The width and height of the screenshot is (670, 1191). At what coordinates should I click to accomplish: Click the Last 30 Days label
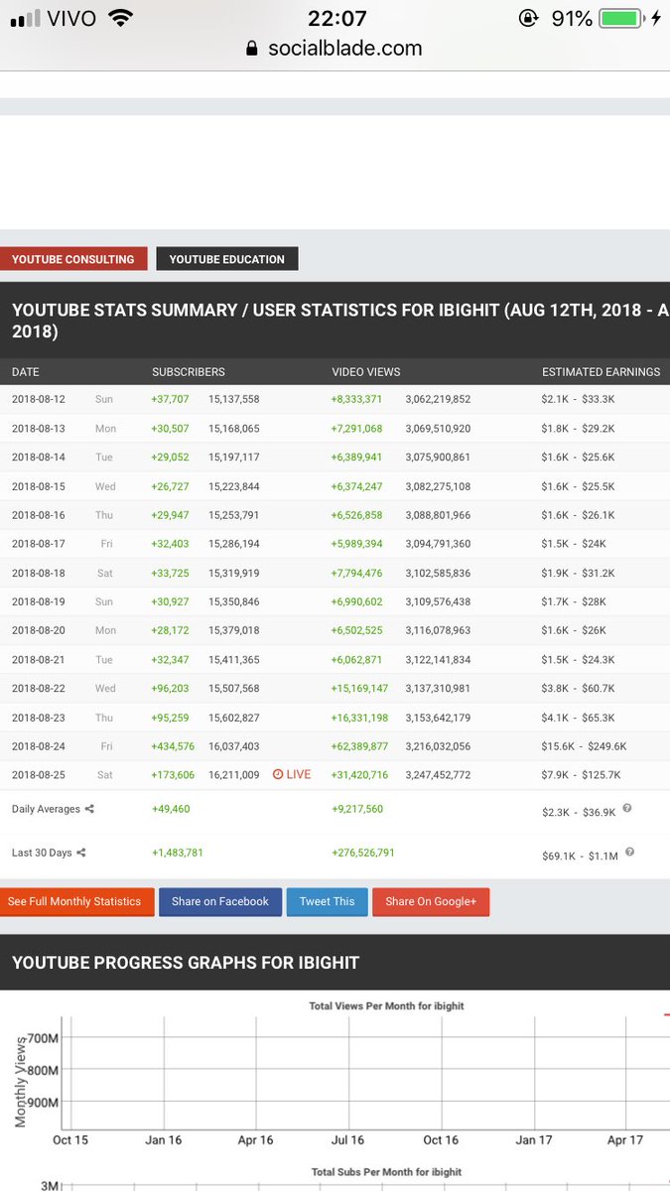(x=42, y=853)
